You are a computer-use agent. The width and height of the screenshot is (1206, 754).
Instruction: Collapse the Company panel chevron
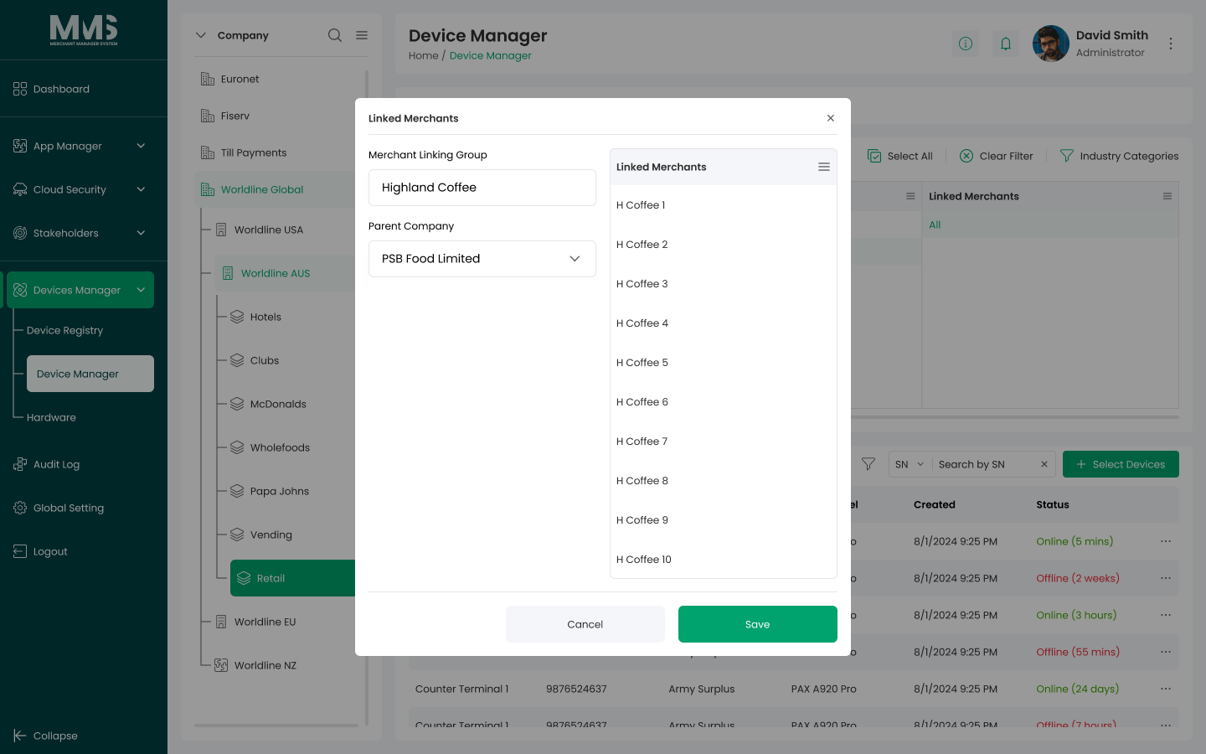(201, 35)
